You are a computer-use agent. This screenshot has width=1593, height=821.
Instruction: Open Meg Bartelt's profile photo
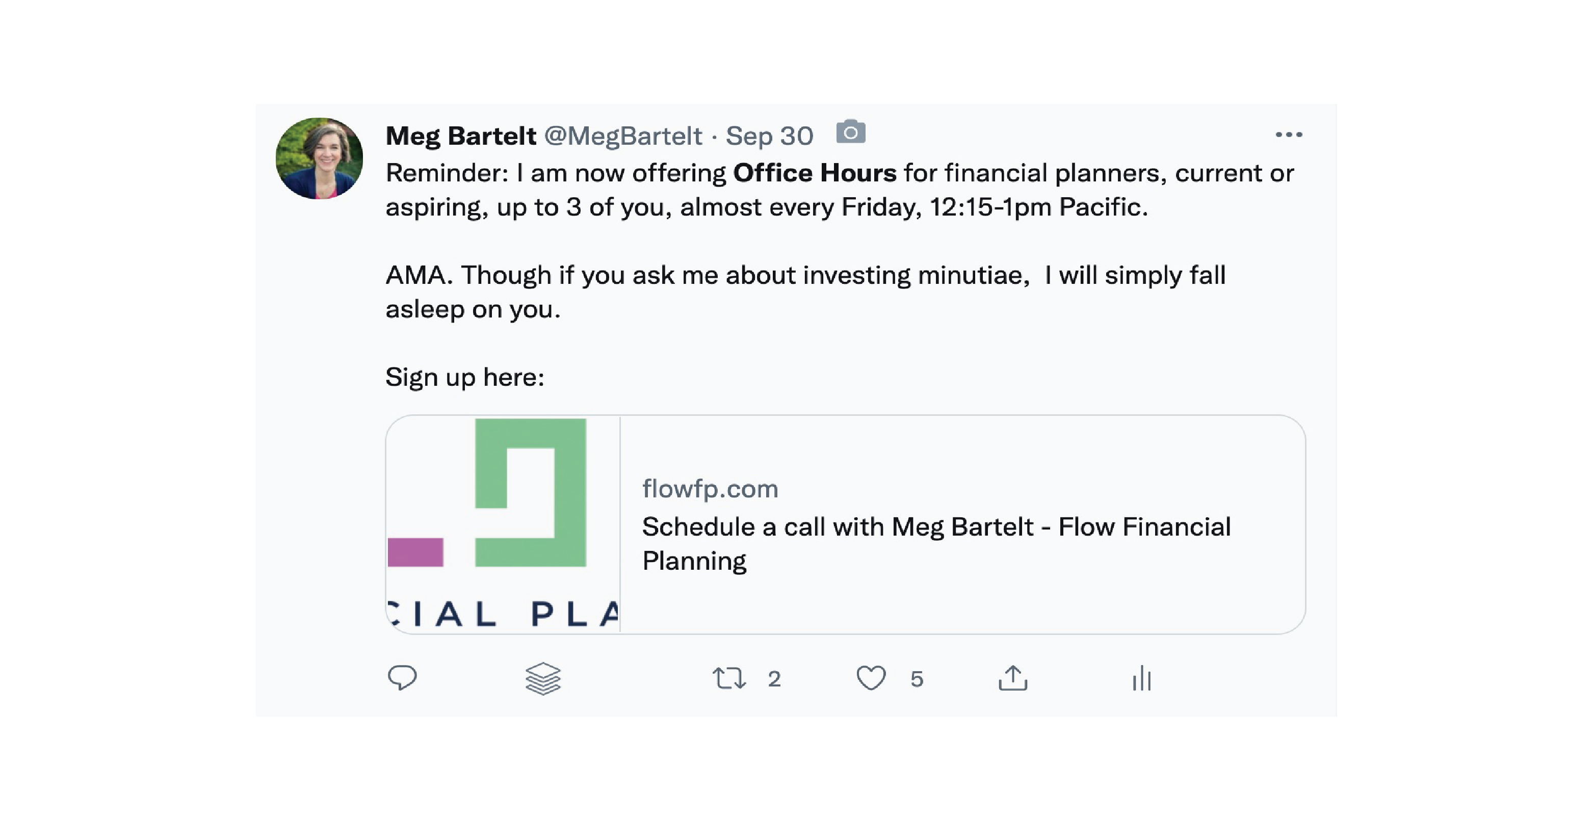[x=319, y=158]
